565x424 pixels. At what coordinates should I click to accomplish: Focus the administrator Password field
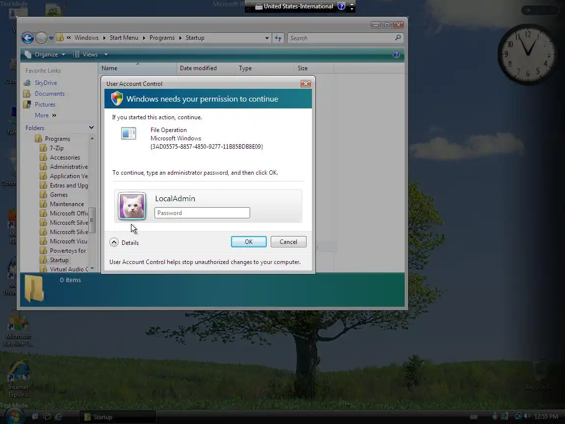pyautogui.click(x=202, y=212)
